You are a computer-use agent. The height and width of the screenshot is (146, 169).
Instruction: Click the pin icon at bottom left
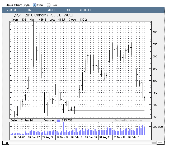(x=6, y=143)
